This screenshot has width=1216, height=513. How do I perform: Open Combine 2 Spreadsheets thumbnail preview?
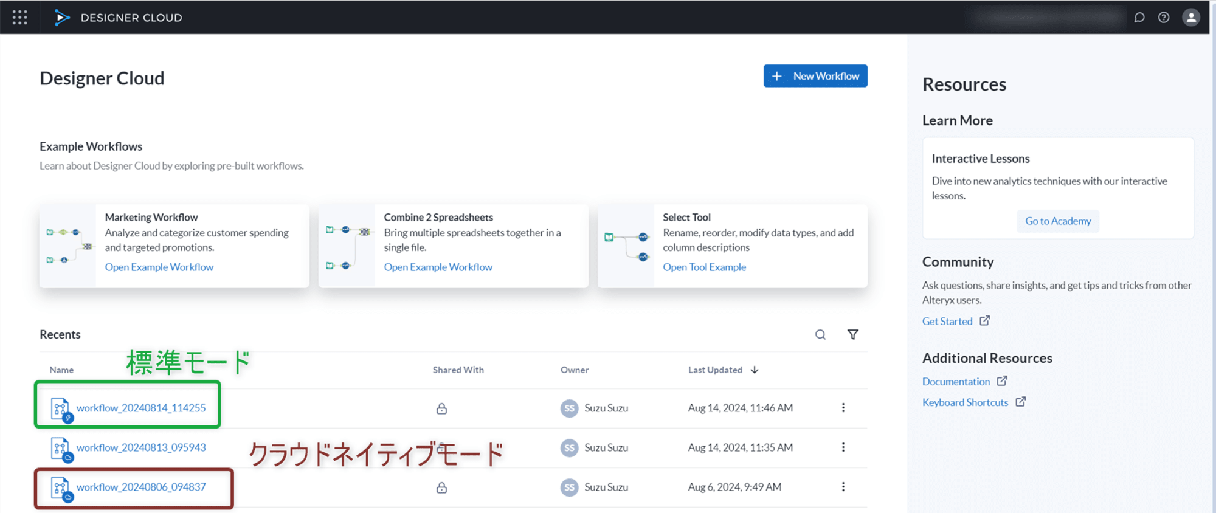(x=347, y=246)
